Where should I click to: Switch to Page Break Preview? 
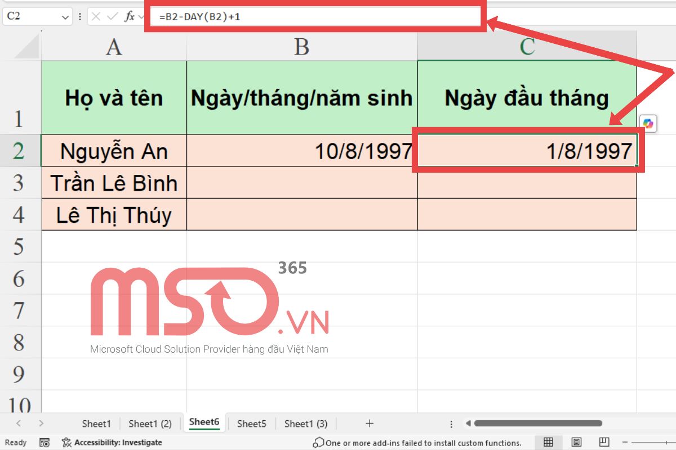(x=604, y=443)
